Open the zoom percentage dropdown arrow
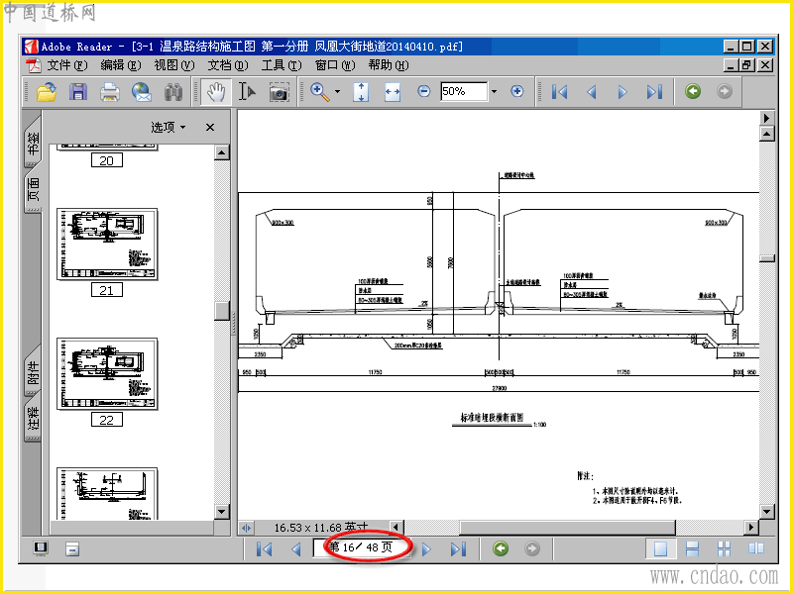Viewport: 793px width, 594px height. (x=494, y=91)
